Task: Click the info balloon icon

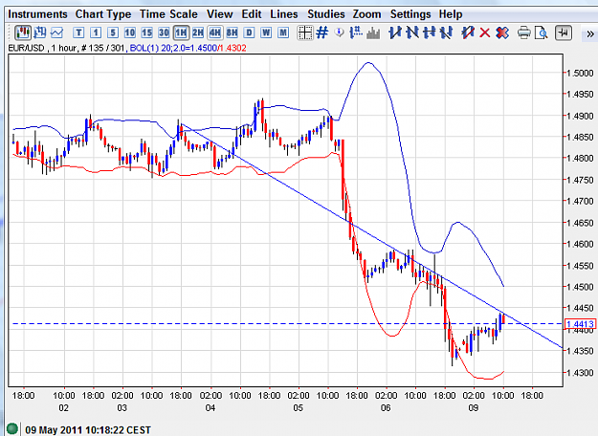Action: (339, 33)
